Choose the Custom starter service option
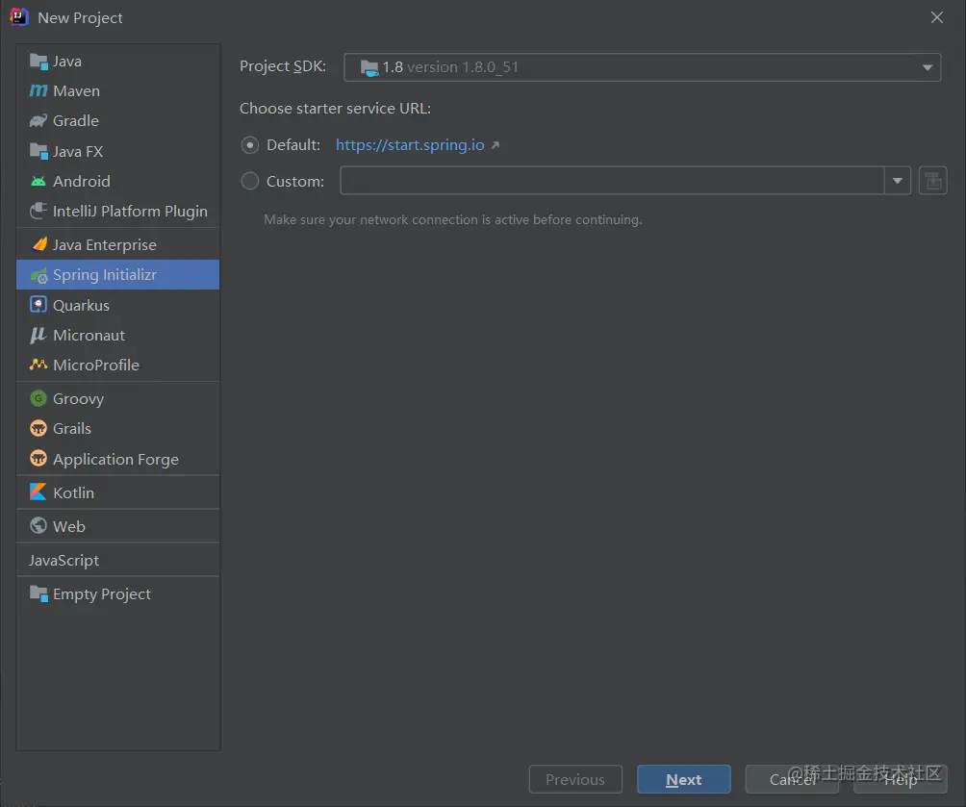This screenshot has width=966, height=807. (x=250, y=180)
